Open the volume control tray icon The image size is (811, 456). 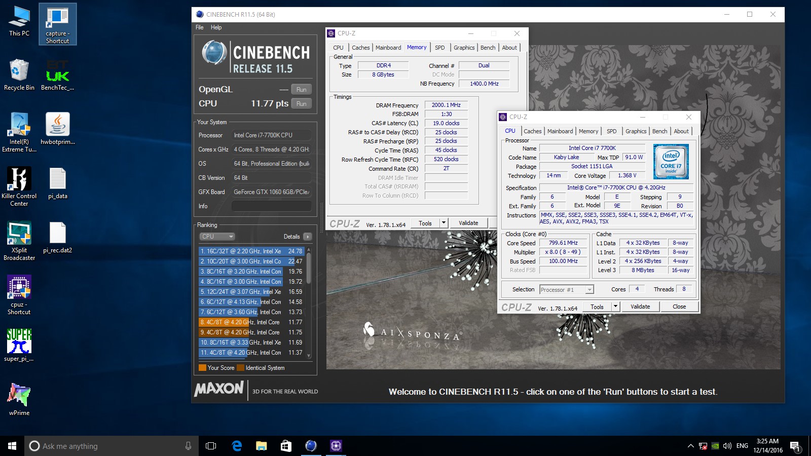[x=727, y=446]
